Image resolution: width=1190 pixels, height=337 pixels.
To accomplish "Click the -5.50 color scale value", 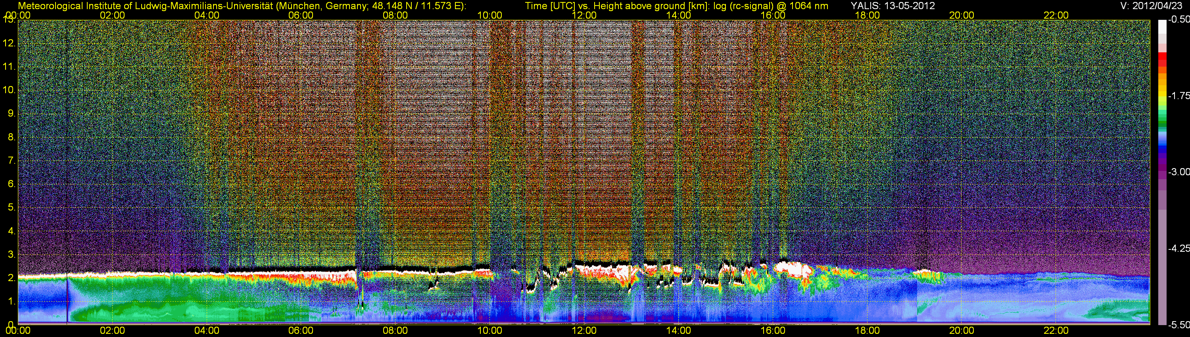I will (1178, 325).
